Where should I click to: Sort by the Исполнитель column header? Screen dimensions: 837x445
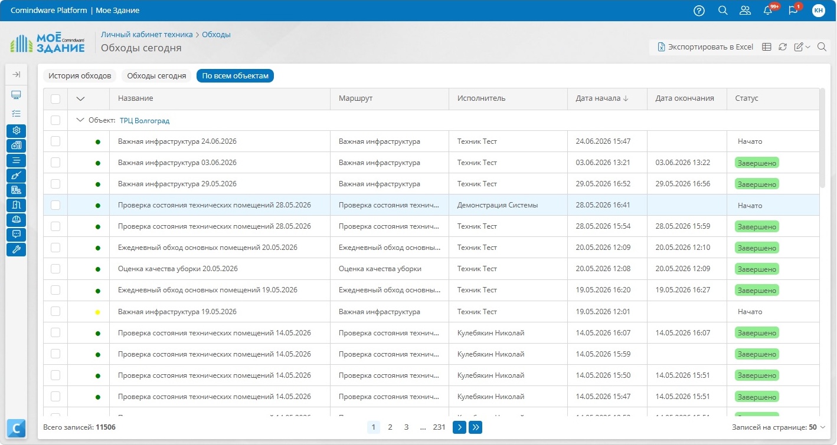click(x=508, y=98)
